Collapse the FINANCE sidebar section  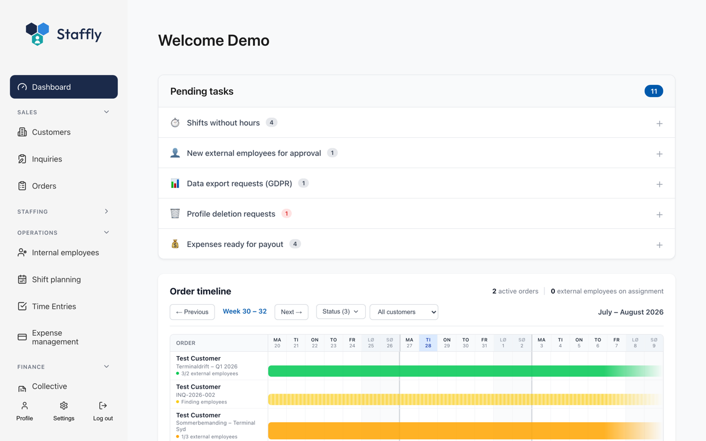[x=106, y=367]
